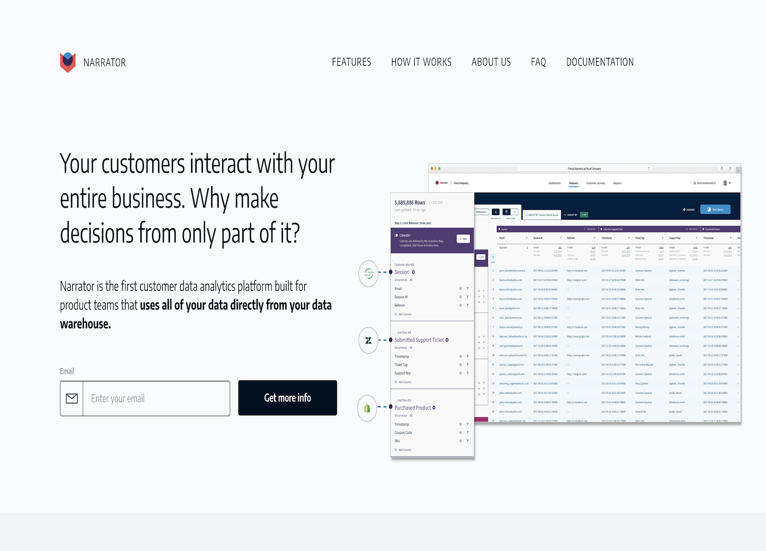Viewport: 766px width, 551px height.
Task: Toggle visibility eye for Session At column
Action: pos(461,297)
